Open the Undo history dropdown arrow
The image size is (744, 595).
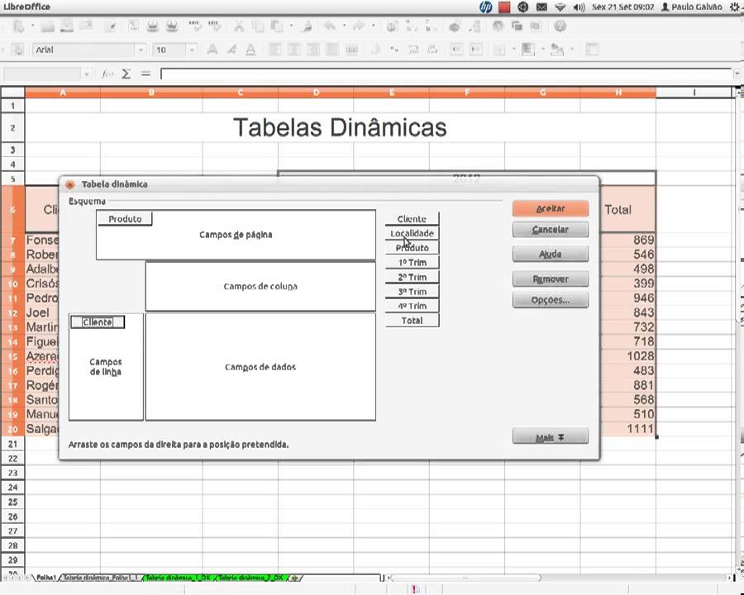(x=344, y=26)
